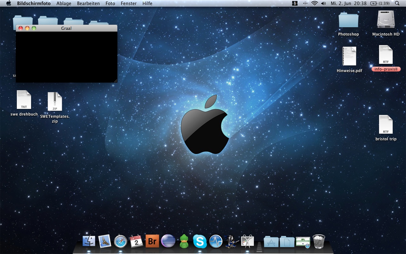Open the web page stack beside Trash
The width and height of the screenshot is (406, 254).
[303, 242]
